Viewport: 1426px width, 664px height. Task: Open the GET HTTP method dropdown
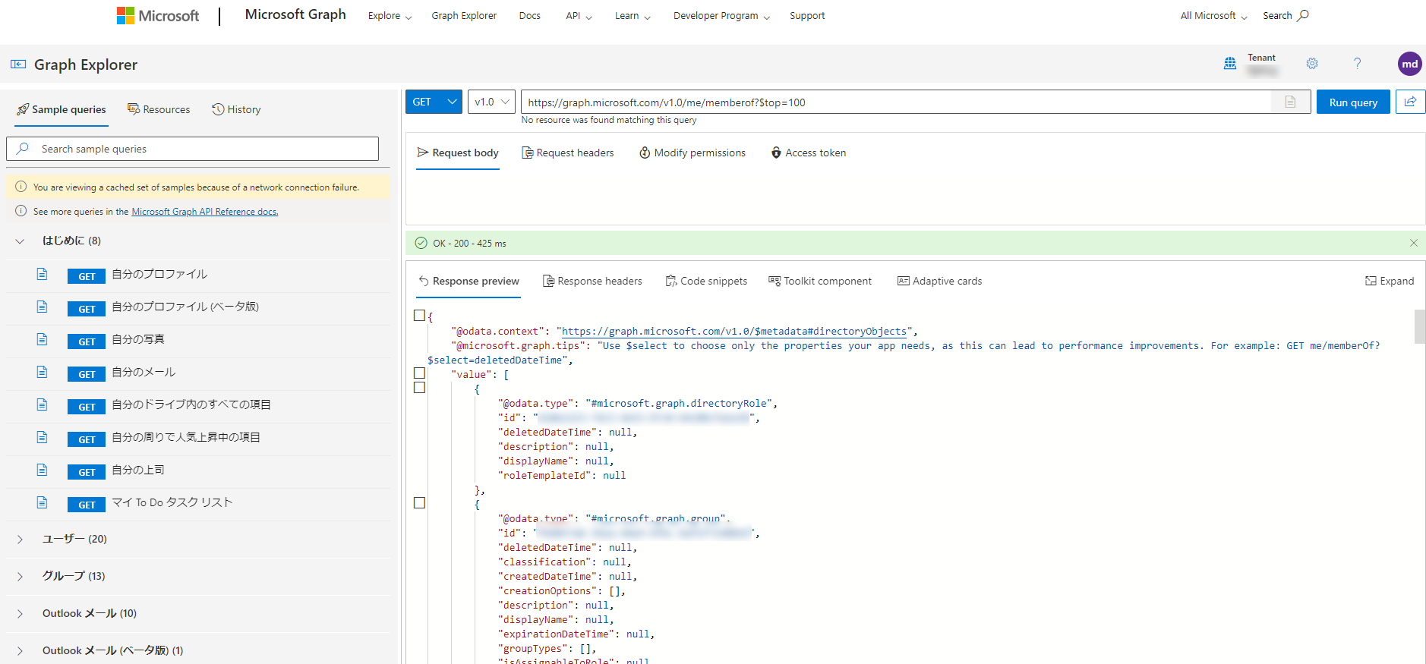(x=434, y=102)
